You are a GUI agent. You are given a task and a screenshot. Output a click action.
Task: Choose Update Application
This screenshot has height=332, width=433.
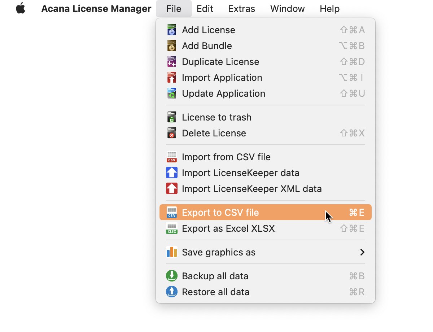click(x=266, y=93)
